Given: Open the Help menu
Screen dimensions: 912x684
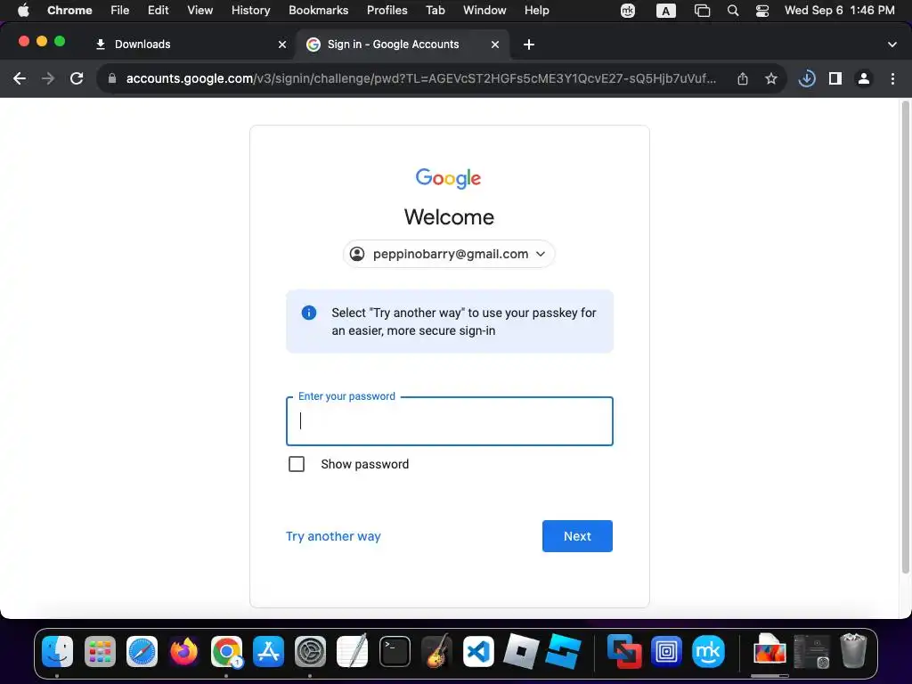Looking at the screenshot, I should [x=536, y=11].
